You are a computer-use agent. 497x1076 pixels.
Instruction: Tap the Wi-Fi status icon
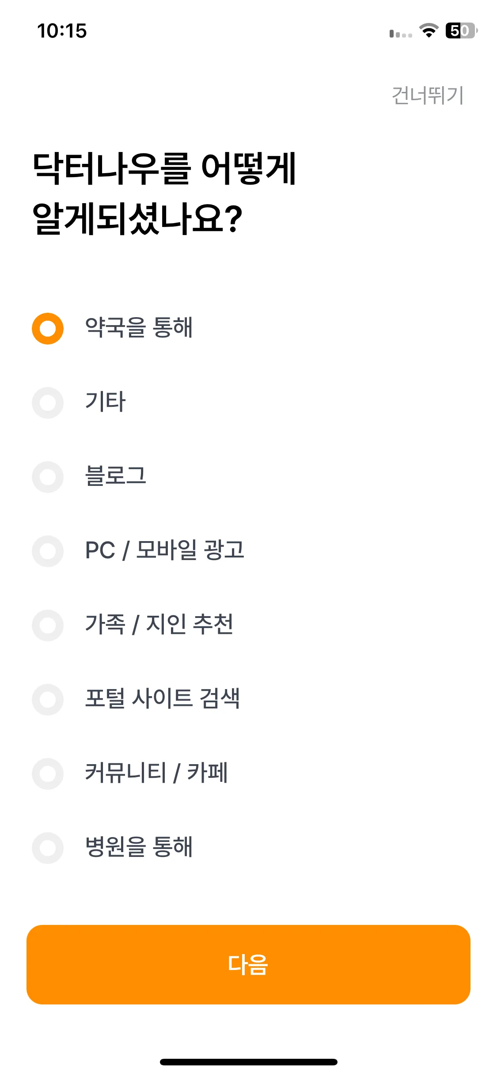point(429,30)
